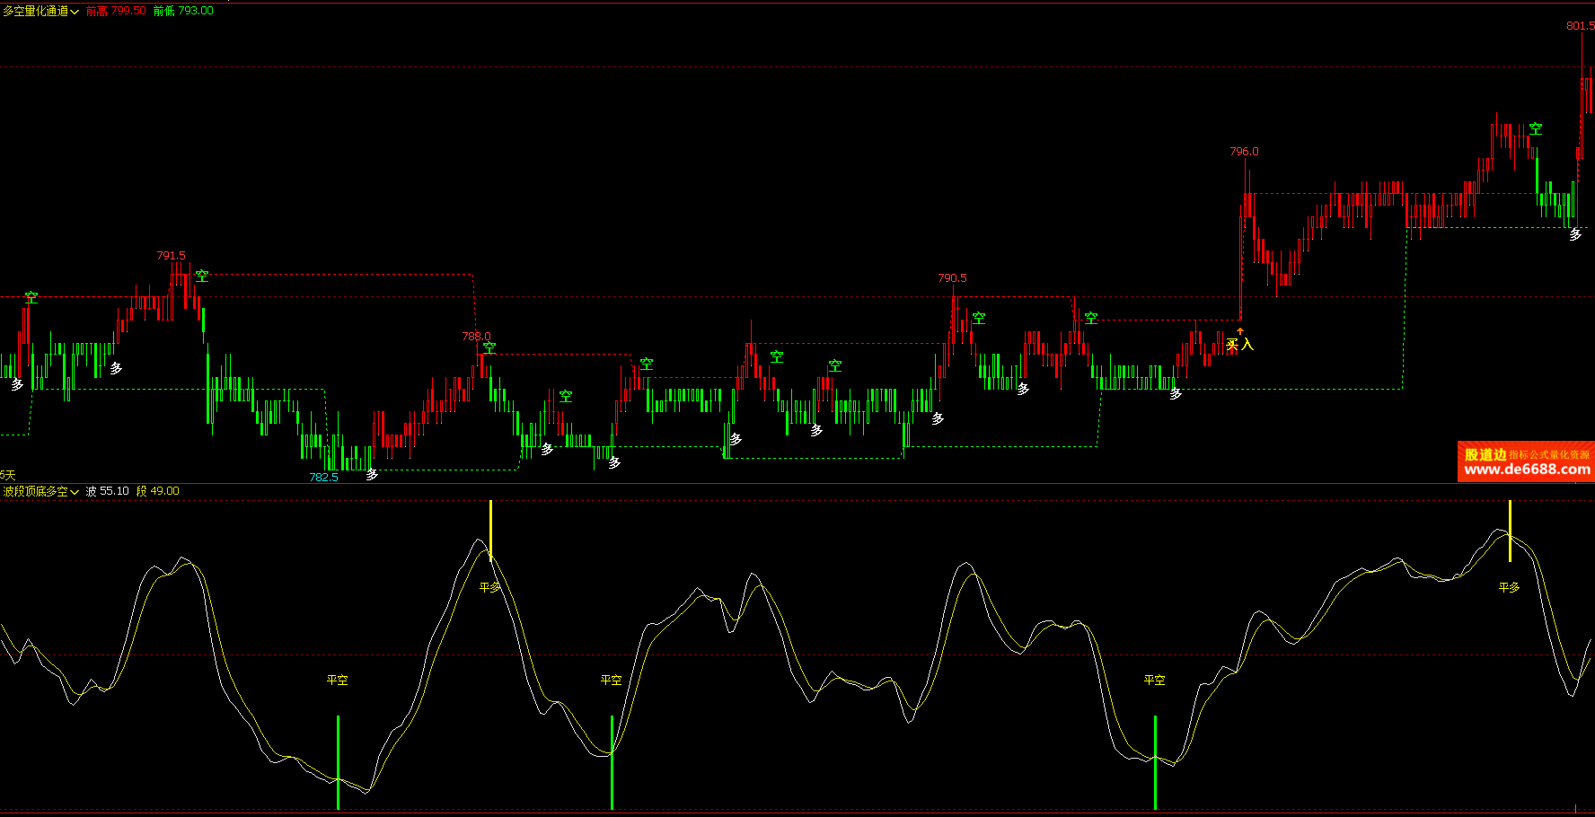Click the rightmost 平多 label in oscillator

[x=1509, y=587]
